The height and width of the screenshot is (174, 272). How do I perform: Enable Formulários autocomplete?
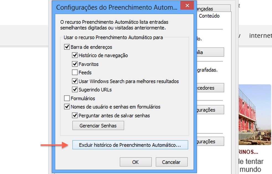pos(67,98)
